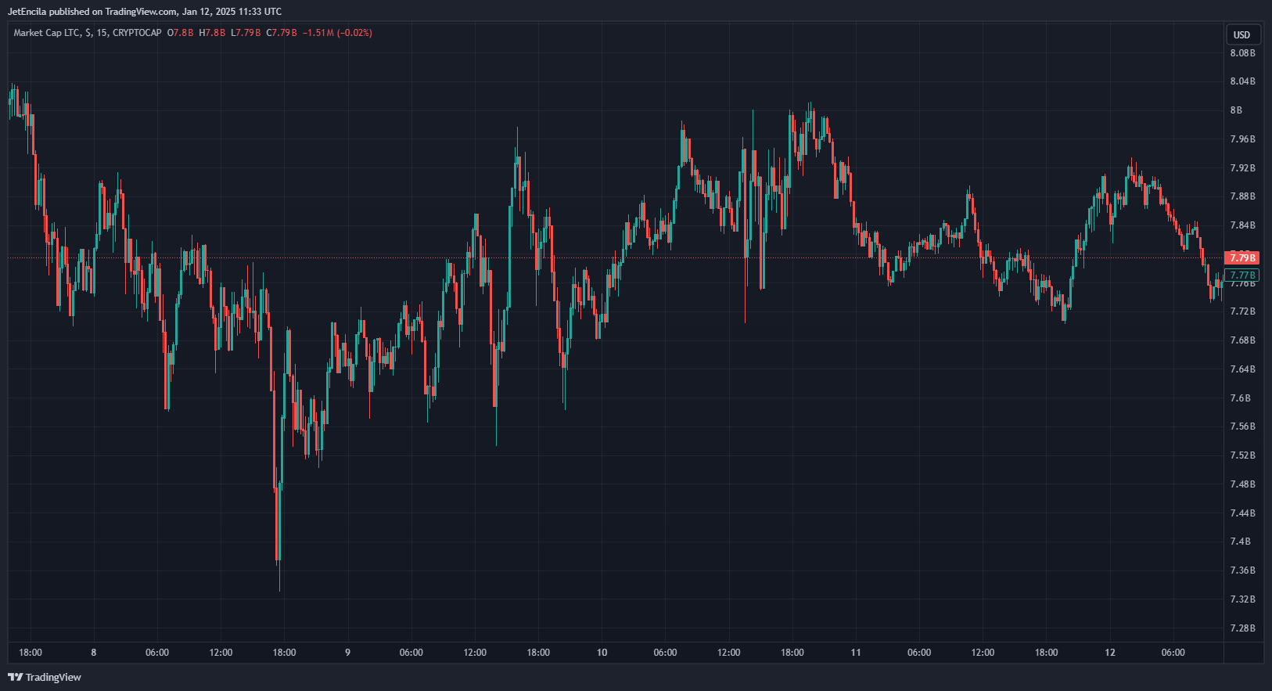Click the Market Cap LTC symbol title
Screen dimensions: 1272x691
(46, 33)
